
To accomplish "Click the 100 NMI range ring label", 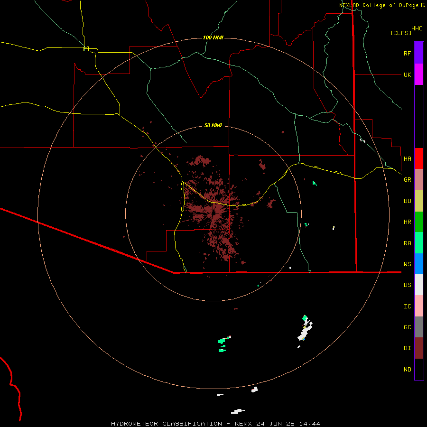I will coord(213,37).
